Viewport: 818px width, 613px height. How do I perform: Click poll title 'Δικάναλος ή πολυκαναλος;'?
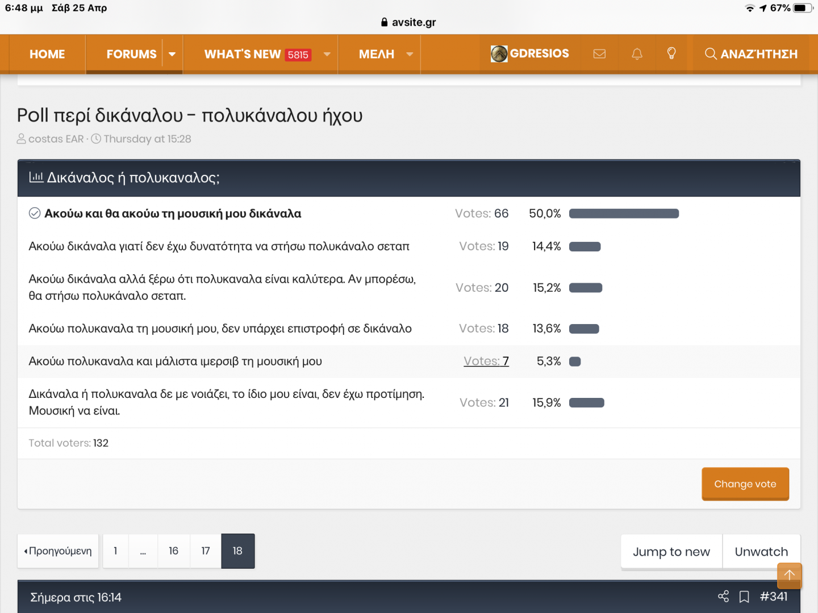pos(133,178)
